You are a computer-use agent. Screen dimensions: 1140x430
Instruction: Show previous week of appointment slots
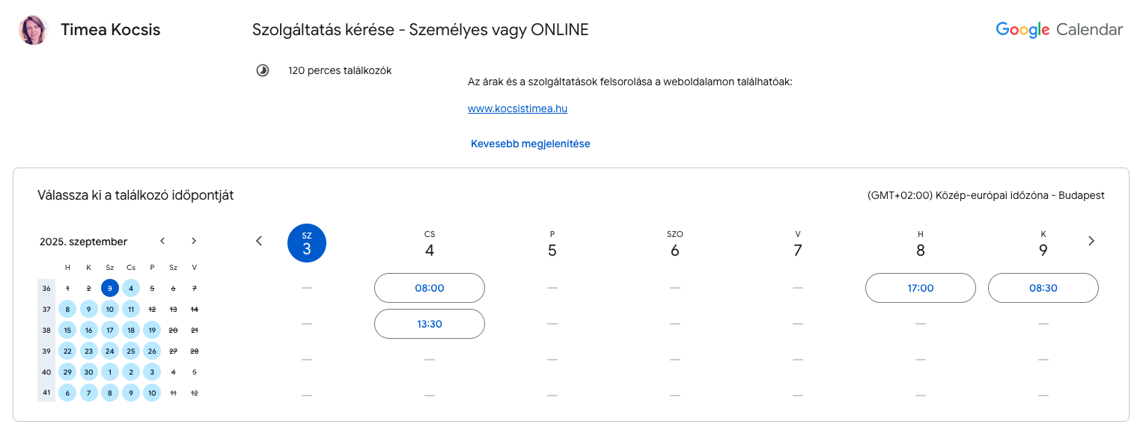click(259, 241)
